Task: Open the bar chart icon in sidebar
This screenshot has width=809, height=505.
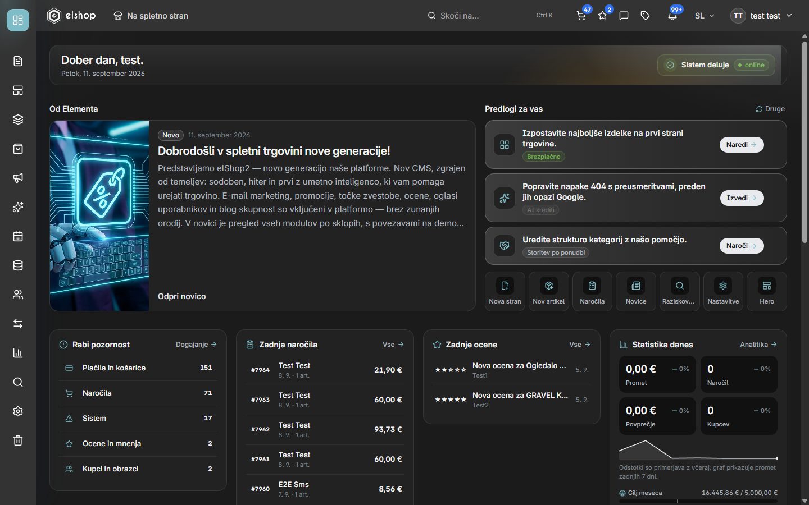Action: (18, 353)
